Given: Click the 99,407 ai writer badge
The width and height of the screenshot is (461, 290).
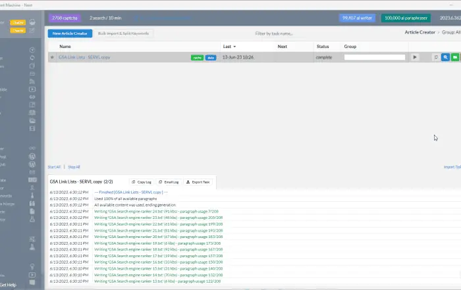Looking at the screenshot, I should coord(358,18).
